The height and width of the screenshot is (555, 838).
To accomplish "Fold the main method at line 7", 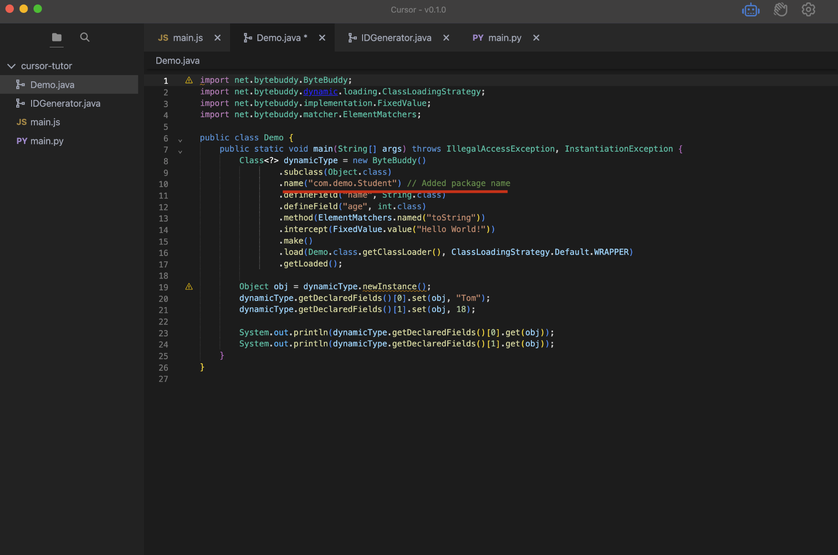I will tap(180, 152).
